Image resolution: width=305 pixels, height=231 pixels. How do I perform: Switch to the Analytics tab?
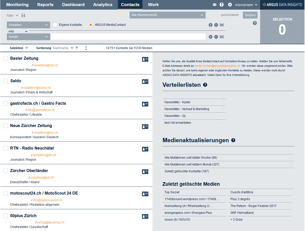[x=103, y=5]
